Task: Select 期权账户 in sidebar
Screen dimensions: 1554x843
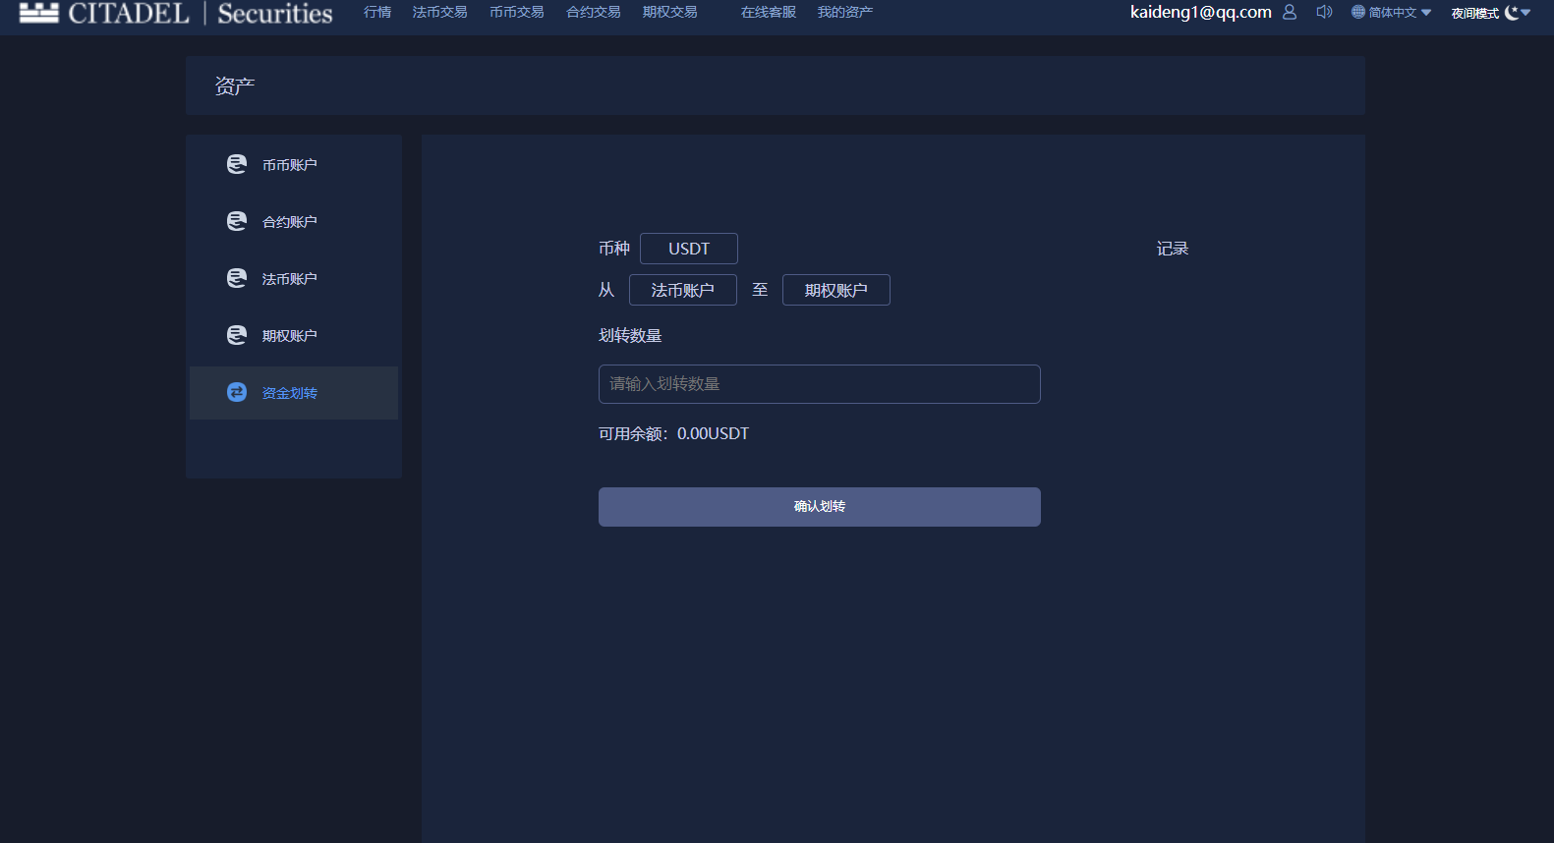Action: point(294,336)
